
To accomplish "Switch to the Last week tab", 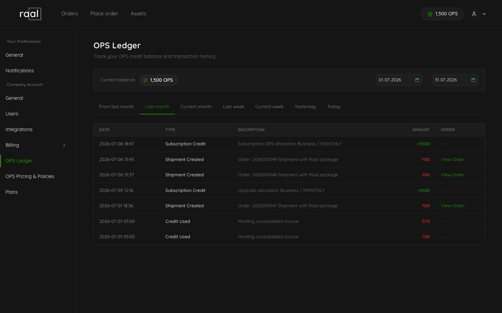I will coord(233,107).
